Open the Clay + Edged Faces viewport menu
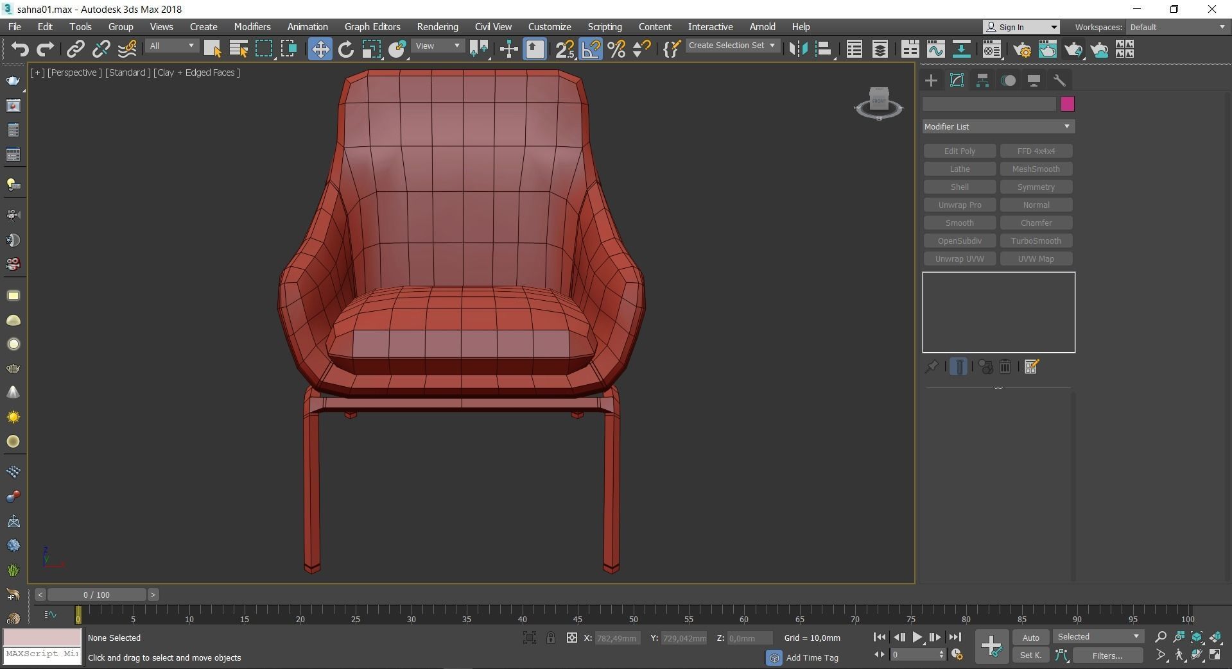This screenshot has width=1232, height=669. pos(197,72)
